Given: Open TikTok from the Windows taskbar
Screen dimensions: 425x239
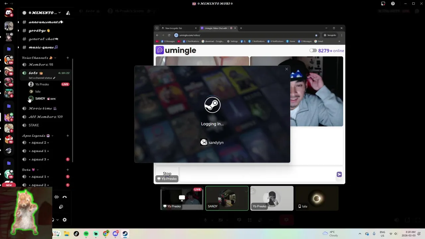Looking at the screenshot, I should pos(76,234).
